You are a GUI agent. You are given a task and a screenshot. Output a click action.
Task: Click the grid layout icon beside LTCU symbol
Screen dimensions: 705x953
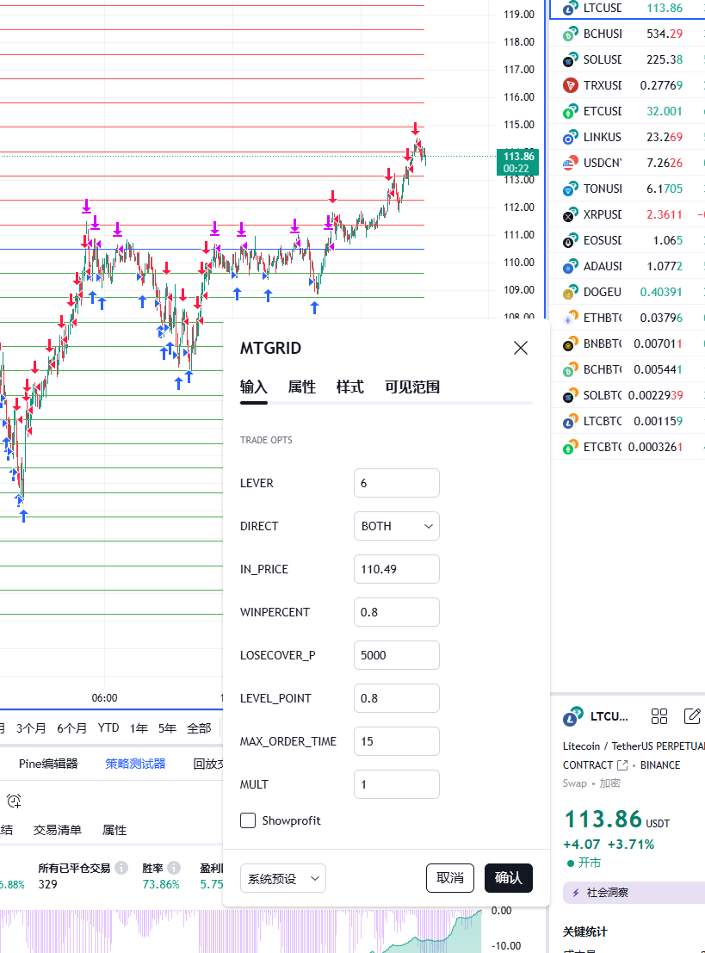(659, 716)
